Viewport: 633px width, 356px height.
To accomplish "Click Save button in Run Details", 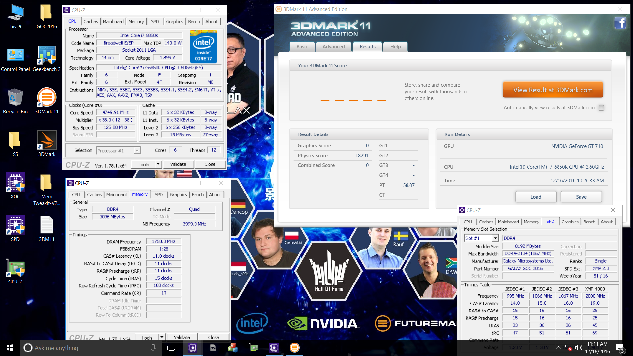I will [x=581, y=197].
